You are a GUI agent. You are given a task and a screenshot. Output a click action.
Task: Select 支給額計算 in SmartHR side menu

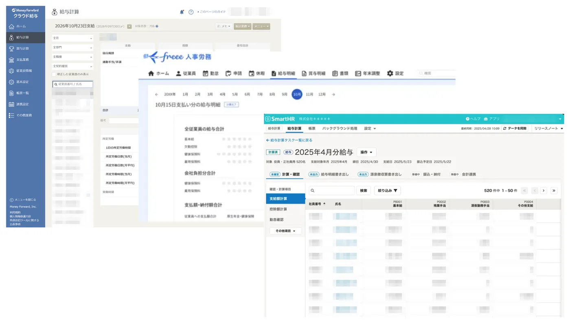pyautogui.click(x=285, y=199)
